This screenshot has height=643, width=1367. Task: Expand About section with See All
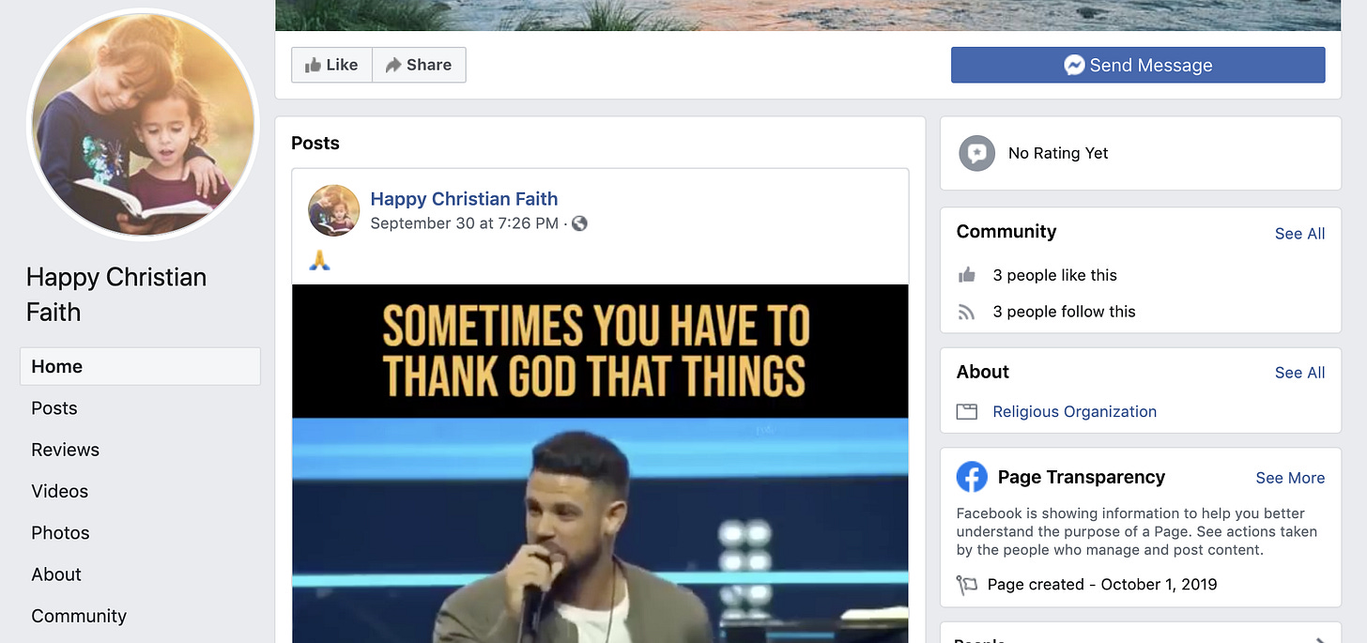coord(1299,373)
